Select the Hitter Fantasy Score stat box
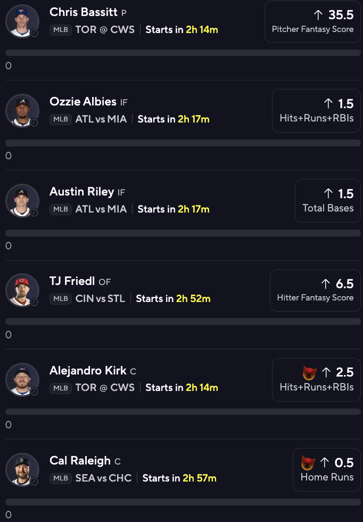 pyautogui.click(x=315, y=290)
